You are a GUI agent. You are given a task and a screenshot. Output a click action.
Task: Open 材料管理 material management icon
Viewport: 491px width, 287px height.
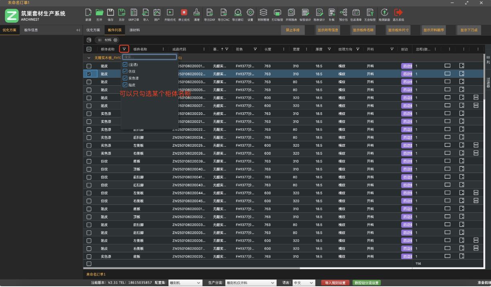(x=263, y=14)
